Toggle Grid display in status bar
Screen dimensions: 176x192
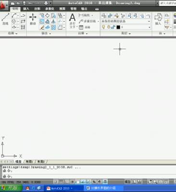[x=61, y=182]
